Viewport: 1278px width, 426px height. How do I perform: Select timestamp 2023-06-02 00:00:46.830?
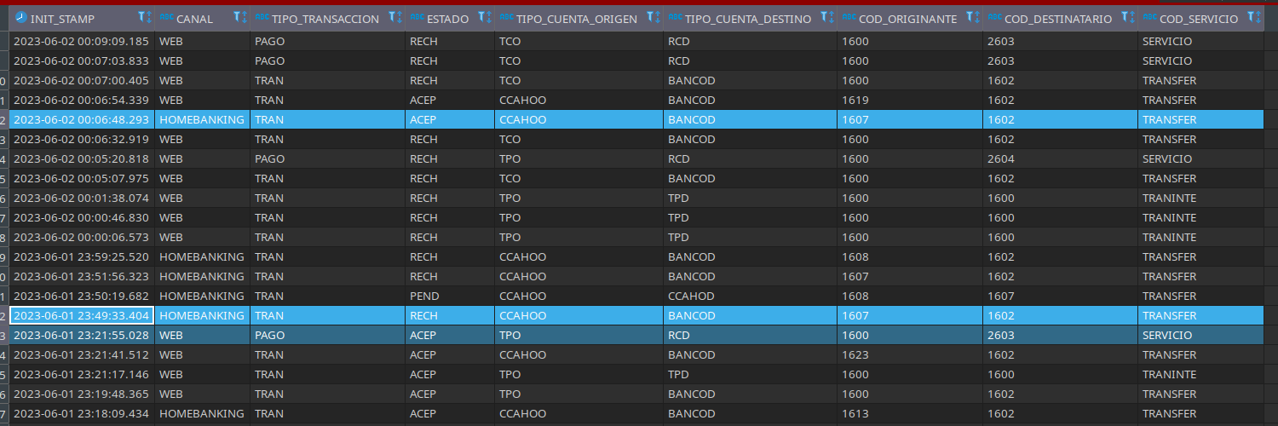tap(83, 217)
